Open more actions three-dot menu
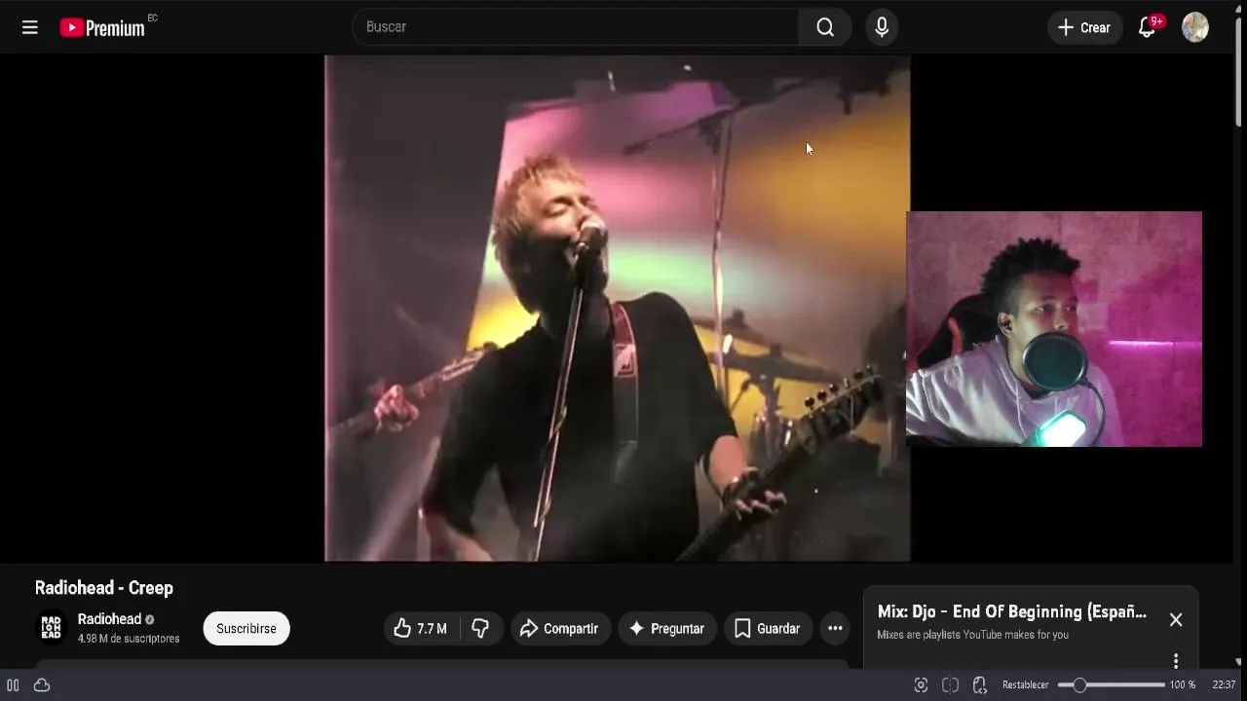1247x701 pixels. click(835, 629)
